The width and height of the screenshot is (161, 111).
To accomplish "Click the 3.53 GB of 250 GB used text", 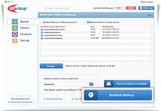I will (103, 8).
